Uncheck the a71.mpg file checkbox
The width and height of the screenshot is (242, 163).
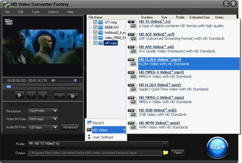[96, 23]
